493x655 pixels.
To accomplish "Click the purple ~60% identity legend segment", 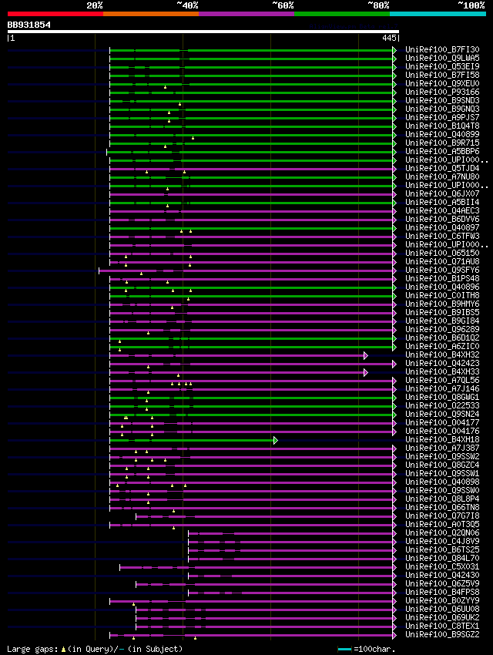I will pos(246,14).
